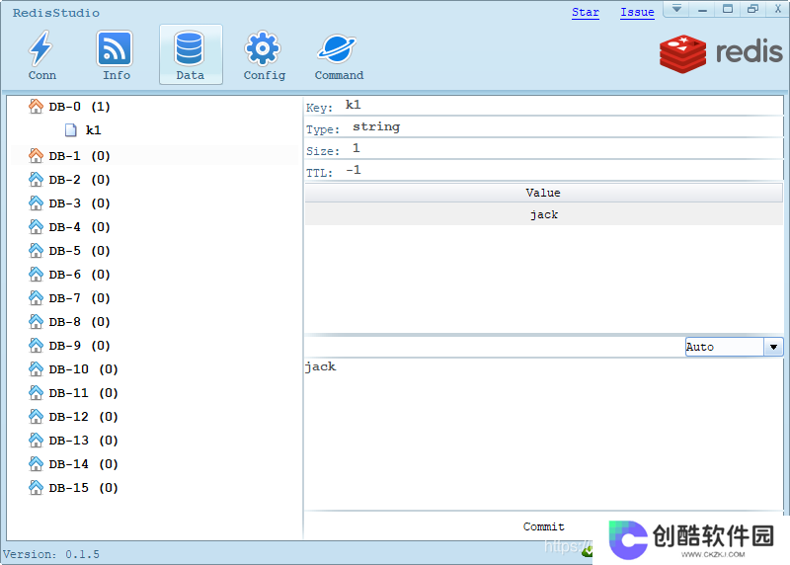Click the Size value 1
Screen dimensions: 790x565
point(356,148)
